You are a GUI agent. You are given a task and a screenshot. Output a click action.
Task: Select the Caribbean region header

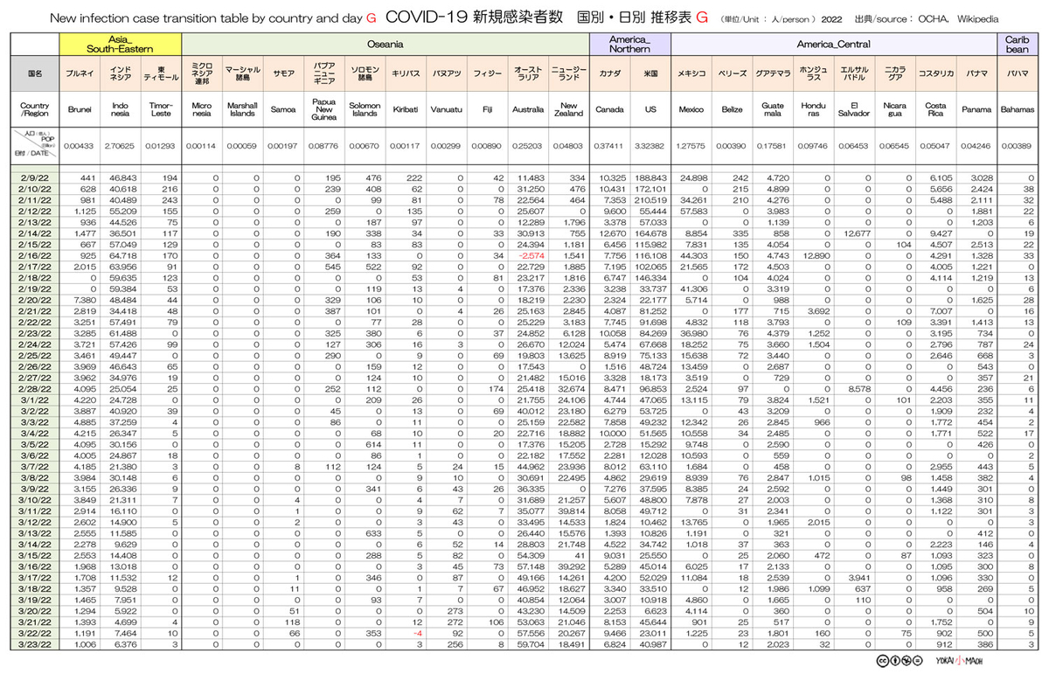[1017, 45]
